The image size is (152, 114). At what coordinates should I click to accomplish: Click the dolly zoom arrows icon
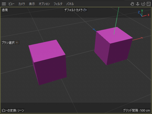(x=138, y=4)
